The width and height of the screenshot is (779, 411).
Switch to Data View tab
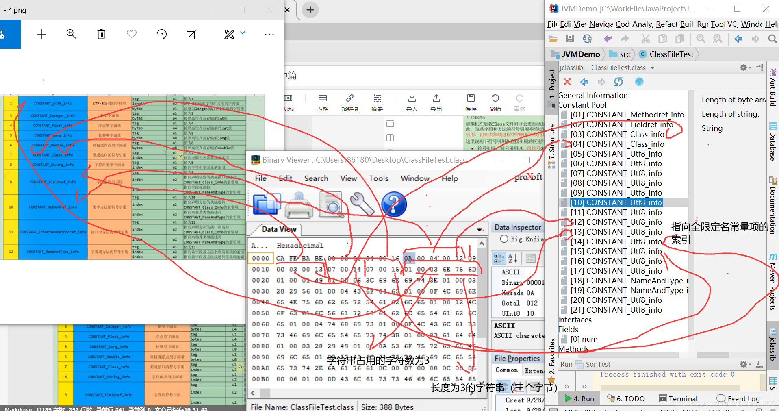point(279,229)
